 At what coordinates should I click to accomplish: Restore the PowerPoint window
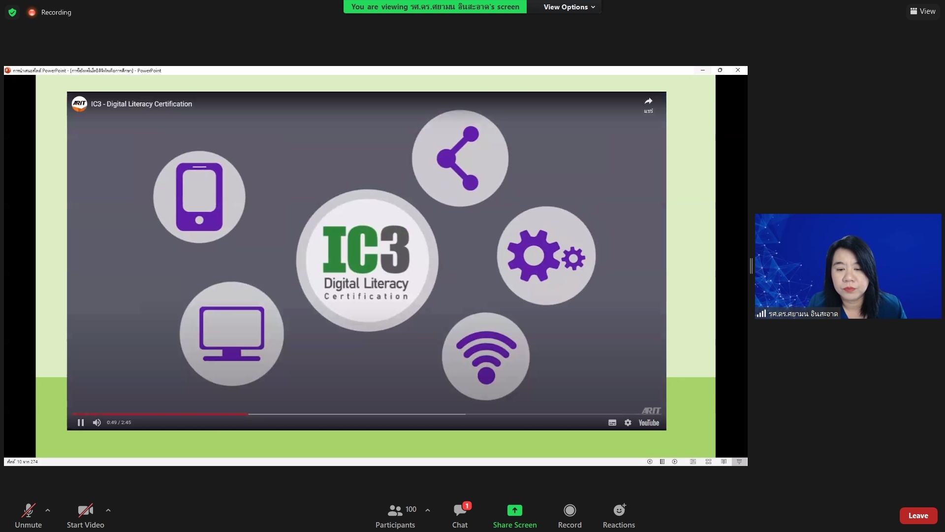click(720, 70)
